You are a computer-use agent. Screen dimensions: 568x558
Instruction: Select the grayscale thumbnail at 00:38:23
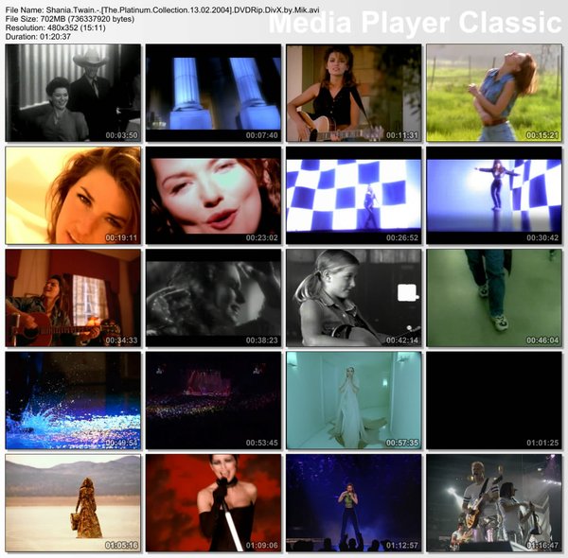click(x=213, y=298)
